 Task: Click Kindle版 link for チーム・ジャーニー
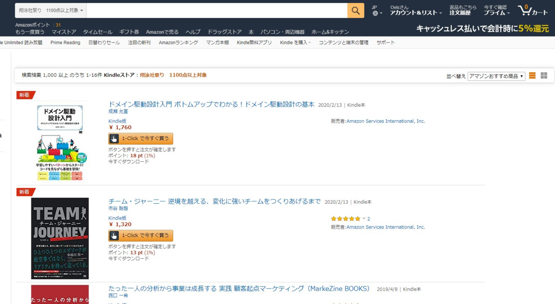click(x=117, y=218)
